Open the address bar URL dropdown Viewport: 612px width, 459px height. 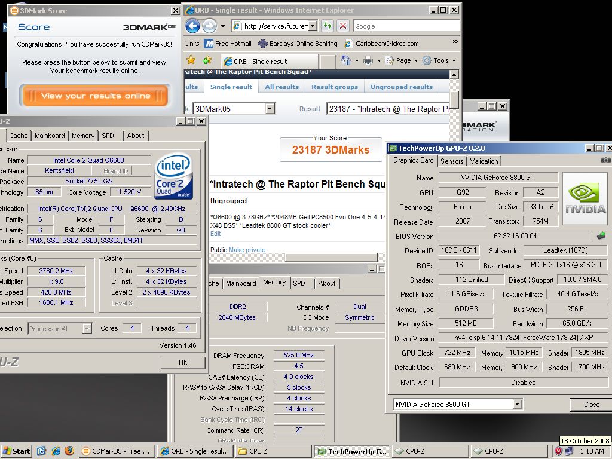pos(312,26)
